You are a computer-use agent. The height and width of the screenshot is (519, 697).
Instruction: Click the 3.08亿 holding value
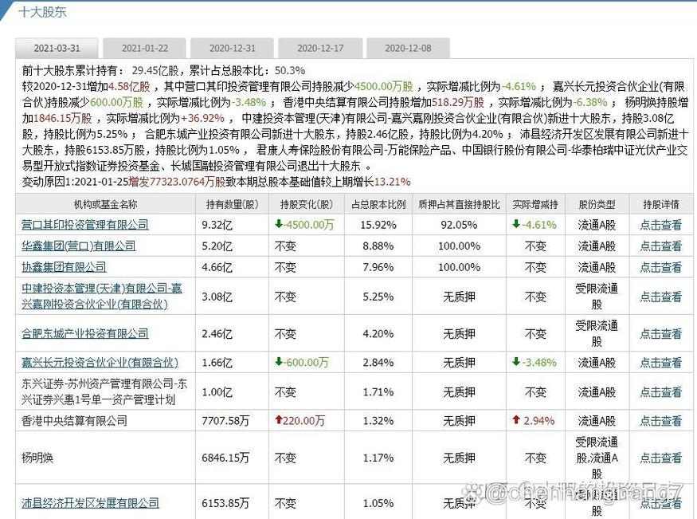tap(217, 297)
